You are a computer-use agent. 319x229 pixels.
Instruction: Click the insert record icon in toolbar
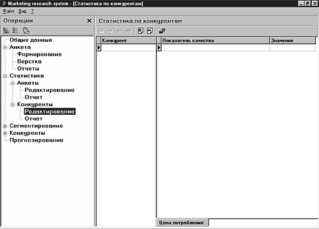click(141, 31)
